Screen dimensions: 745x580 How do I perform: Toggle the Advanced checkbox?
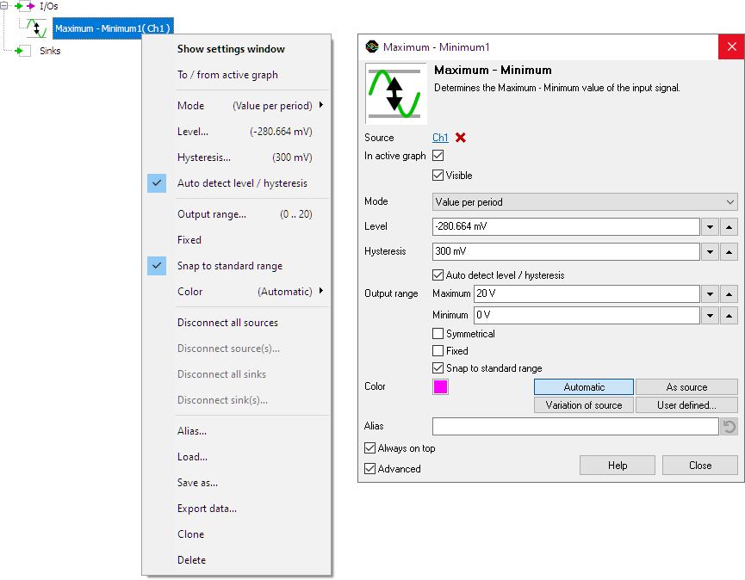point(369,469)
